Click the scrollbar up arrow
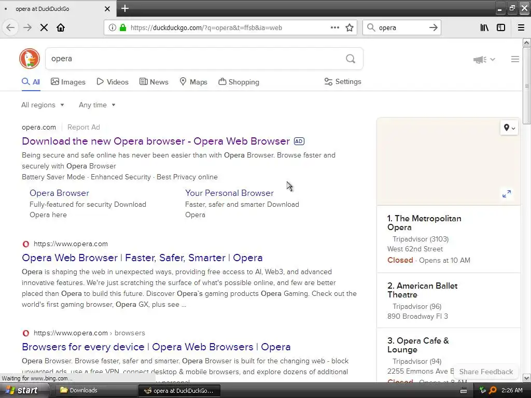 coord(526,42)
